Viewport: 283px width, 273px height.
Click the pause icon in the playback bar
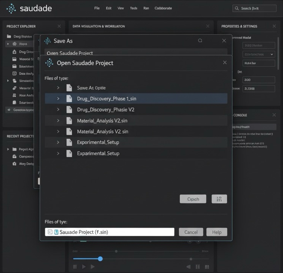click(75, 267)
